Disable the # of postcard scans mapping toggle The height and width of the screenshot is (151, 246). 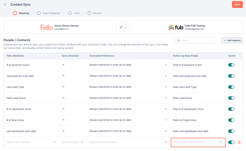click(231, 65)
